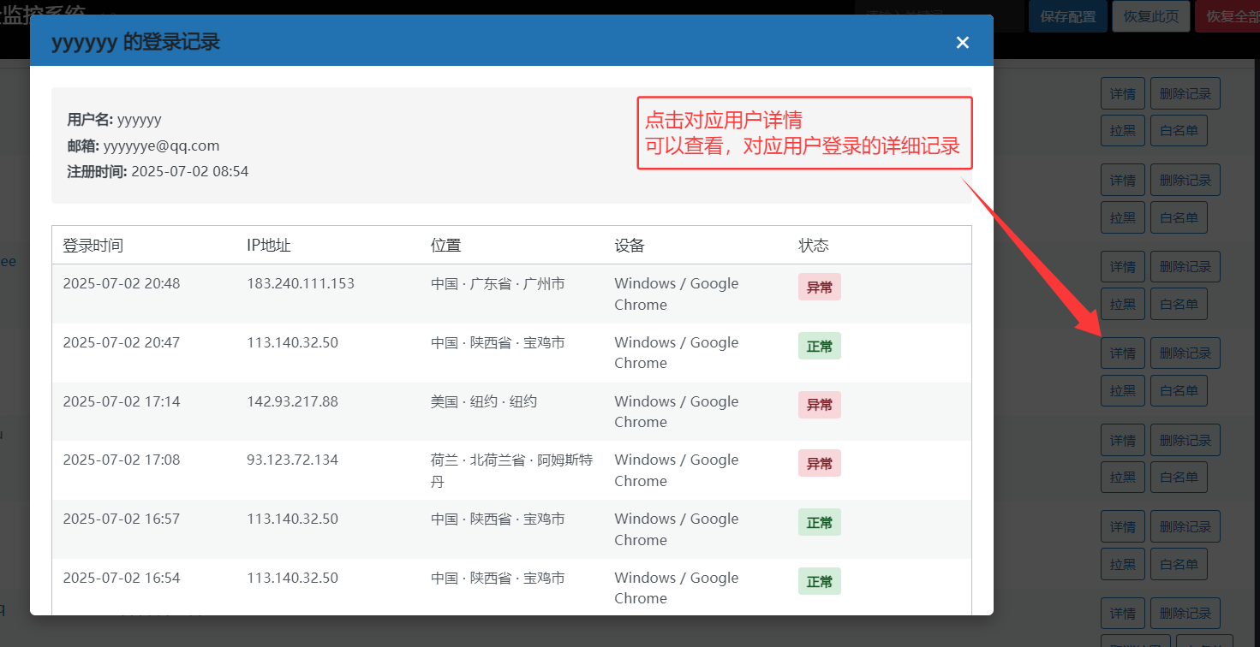
Task: Close the yyyyyy login records dialog
Action: point(962,43)
